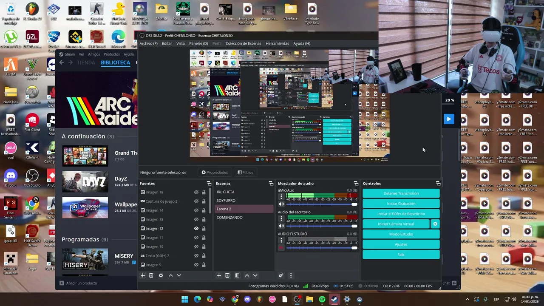Open Vista menu in OBS

pos(181,43)
